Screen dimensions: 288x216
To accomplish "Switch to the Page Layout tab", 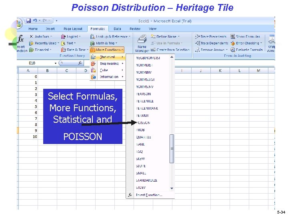I will click(73, 29).
